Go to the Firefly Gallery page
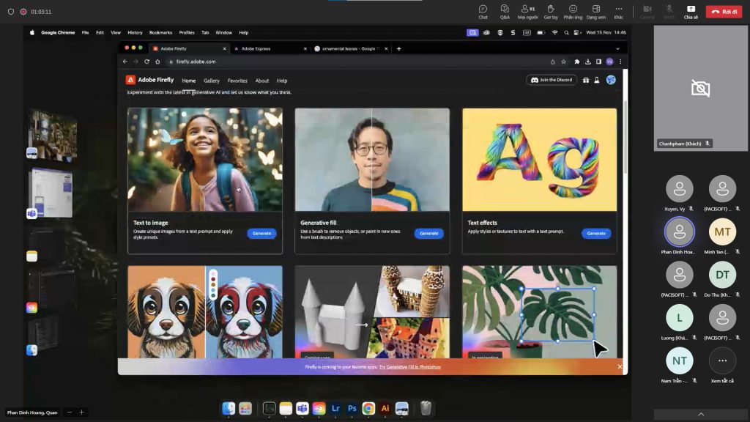This screenshot has height=422, width=750. [212, 81]
